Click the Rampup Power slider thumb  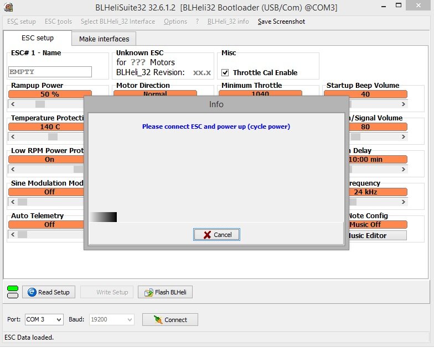tap(40, 104)
